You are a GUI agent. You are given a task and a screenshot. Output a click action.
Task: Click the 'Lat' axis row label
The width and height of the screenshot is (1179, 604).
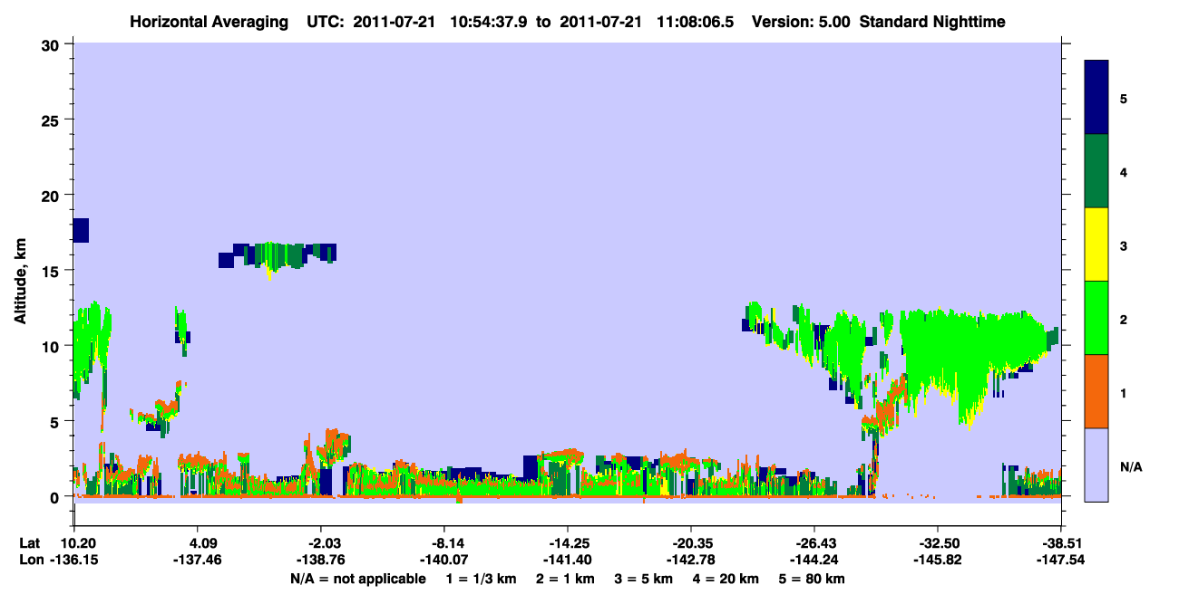(29, 543)
